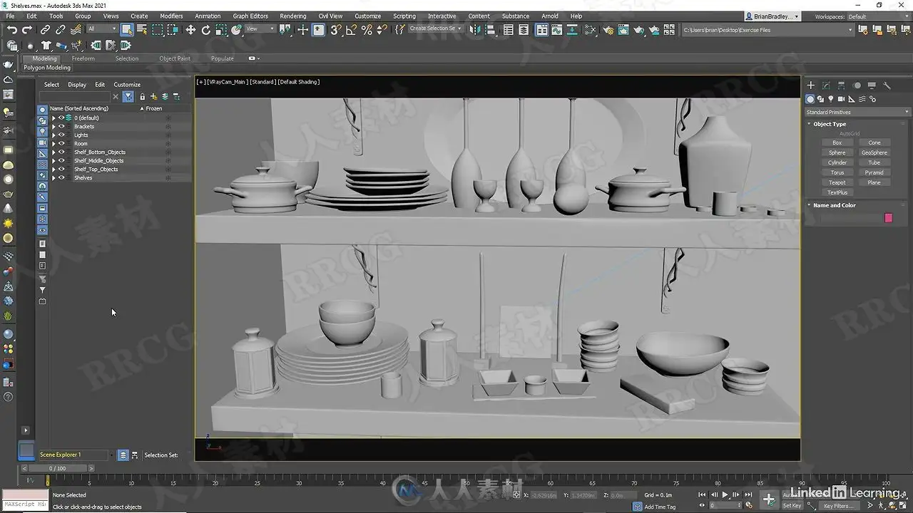Image resolution: width=913 pixels, height=513 pixels.
Task: Click the Play Animation button
Action: [x=725, y=494]
